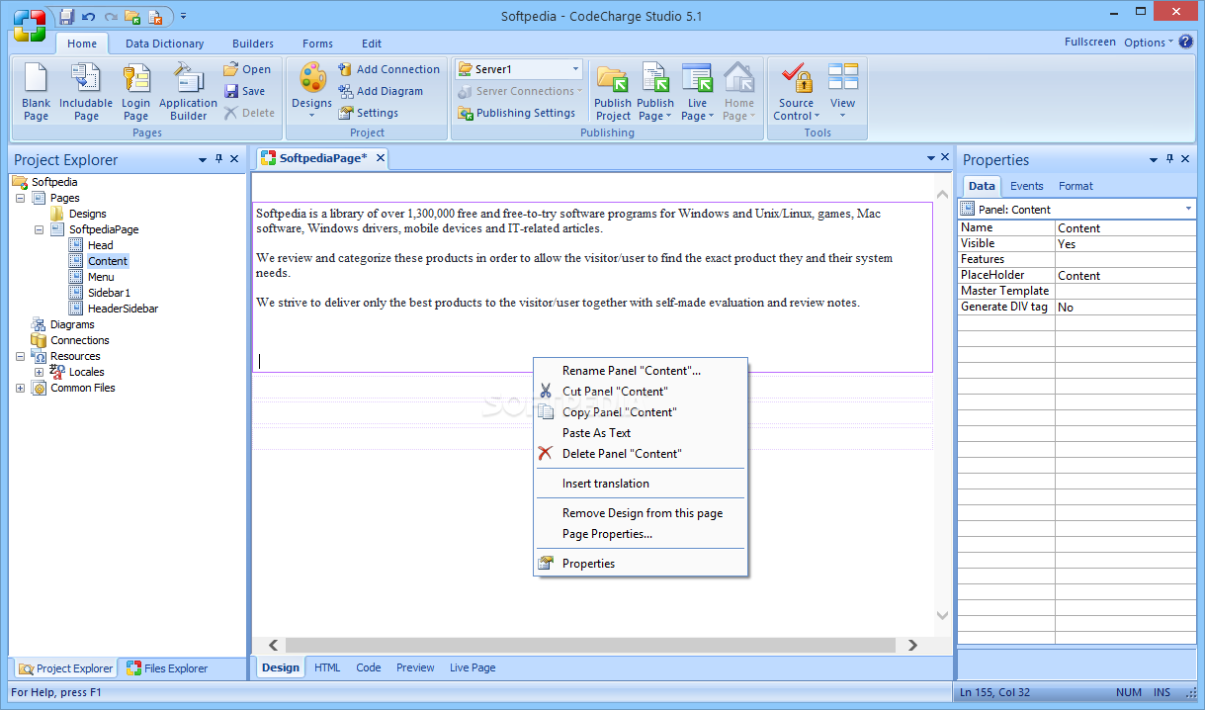The image size is (1205, 710).
Task: Choose Paste As Text
Action: tap(641, 433)
